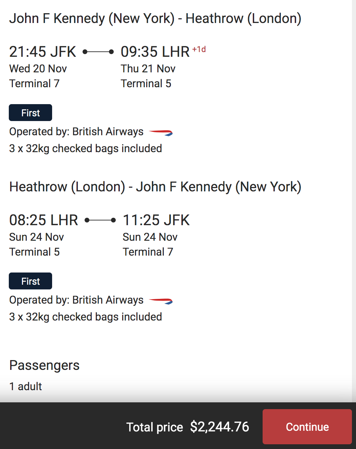Viewport: 356px width, 449px height.
Task: Click the +1d next-day arrival indicator
Action: tap(199, 49)
